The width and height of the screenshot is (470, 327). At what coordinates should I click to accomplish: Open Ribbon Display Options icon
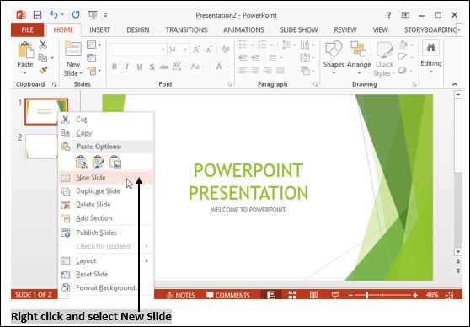coord(405,15)
